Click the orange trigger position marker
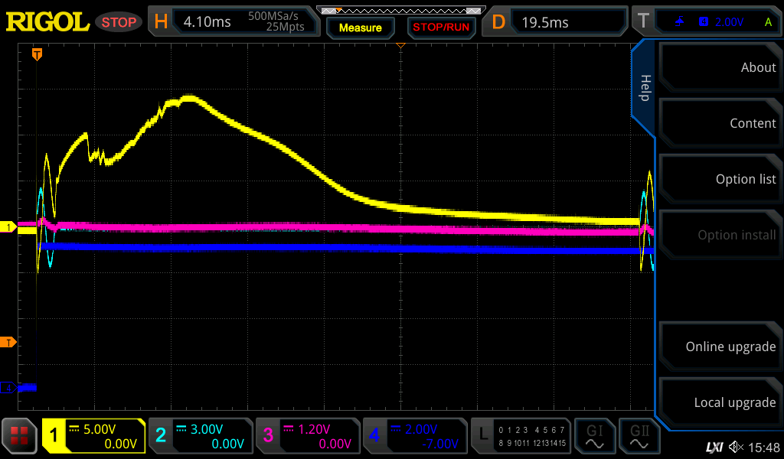This screenshot has height=459, width=784. tap(37, 54)
